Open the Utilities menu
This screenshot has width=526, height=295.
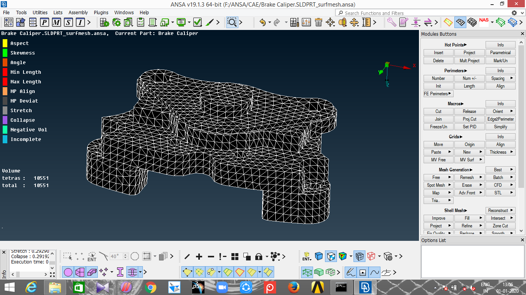point(40,12)
